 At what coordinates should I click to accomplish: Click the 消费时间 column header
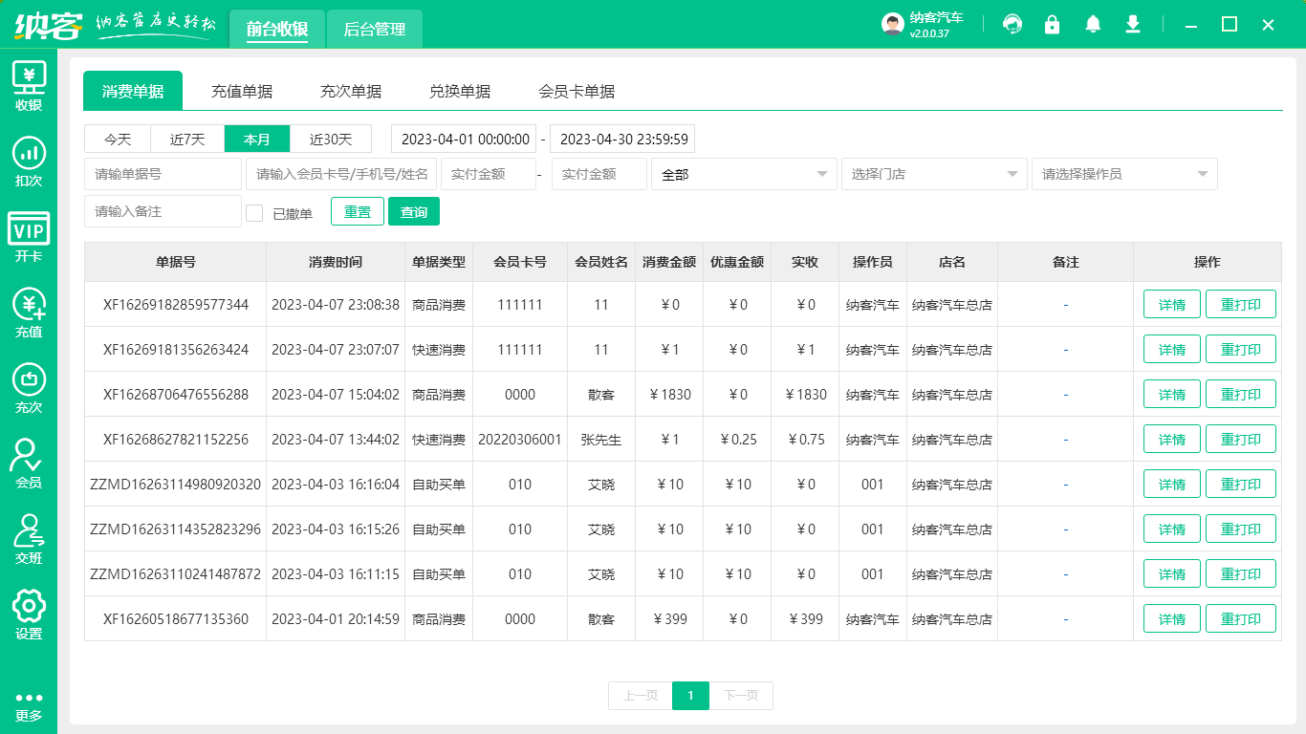point(336,262)
